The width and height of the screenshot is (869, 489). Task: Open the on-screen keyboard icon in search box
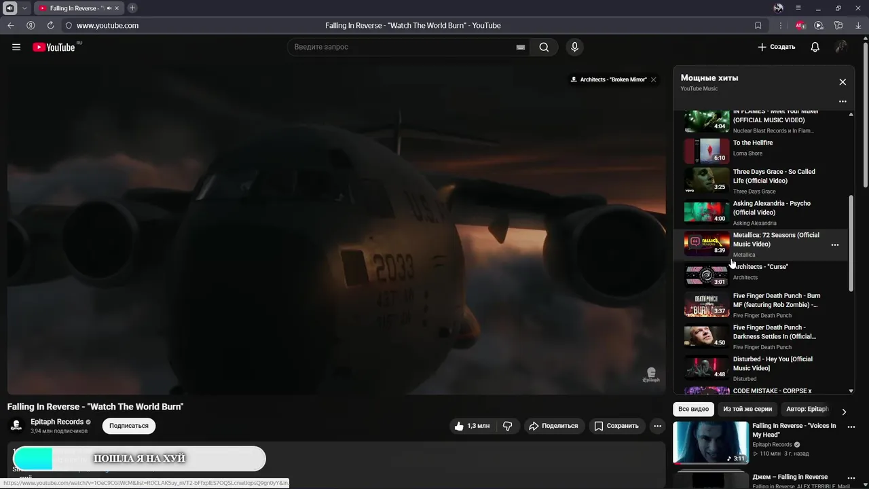pos(521,47)
